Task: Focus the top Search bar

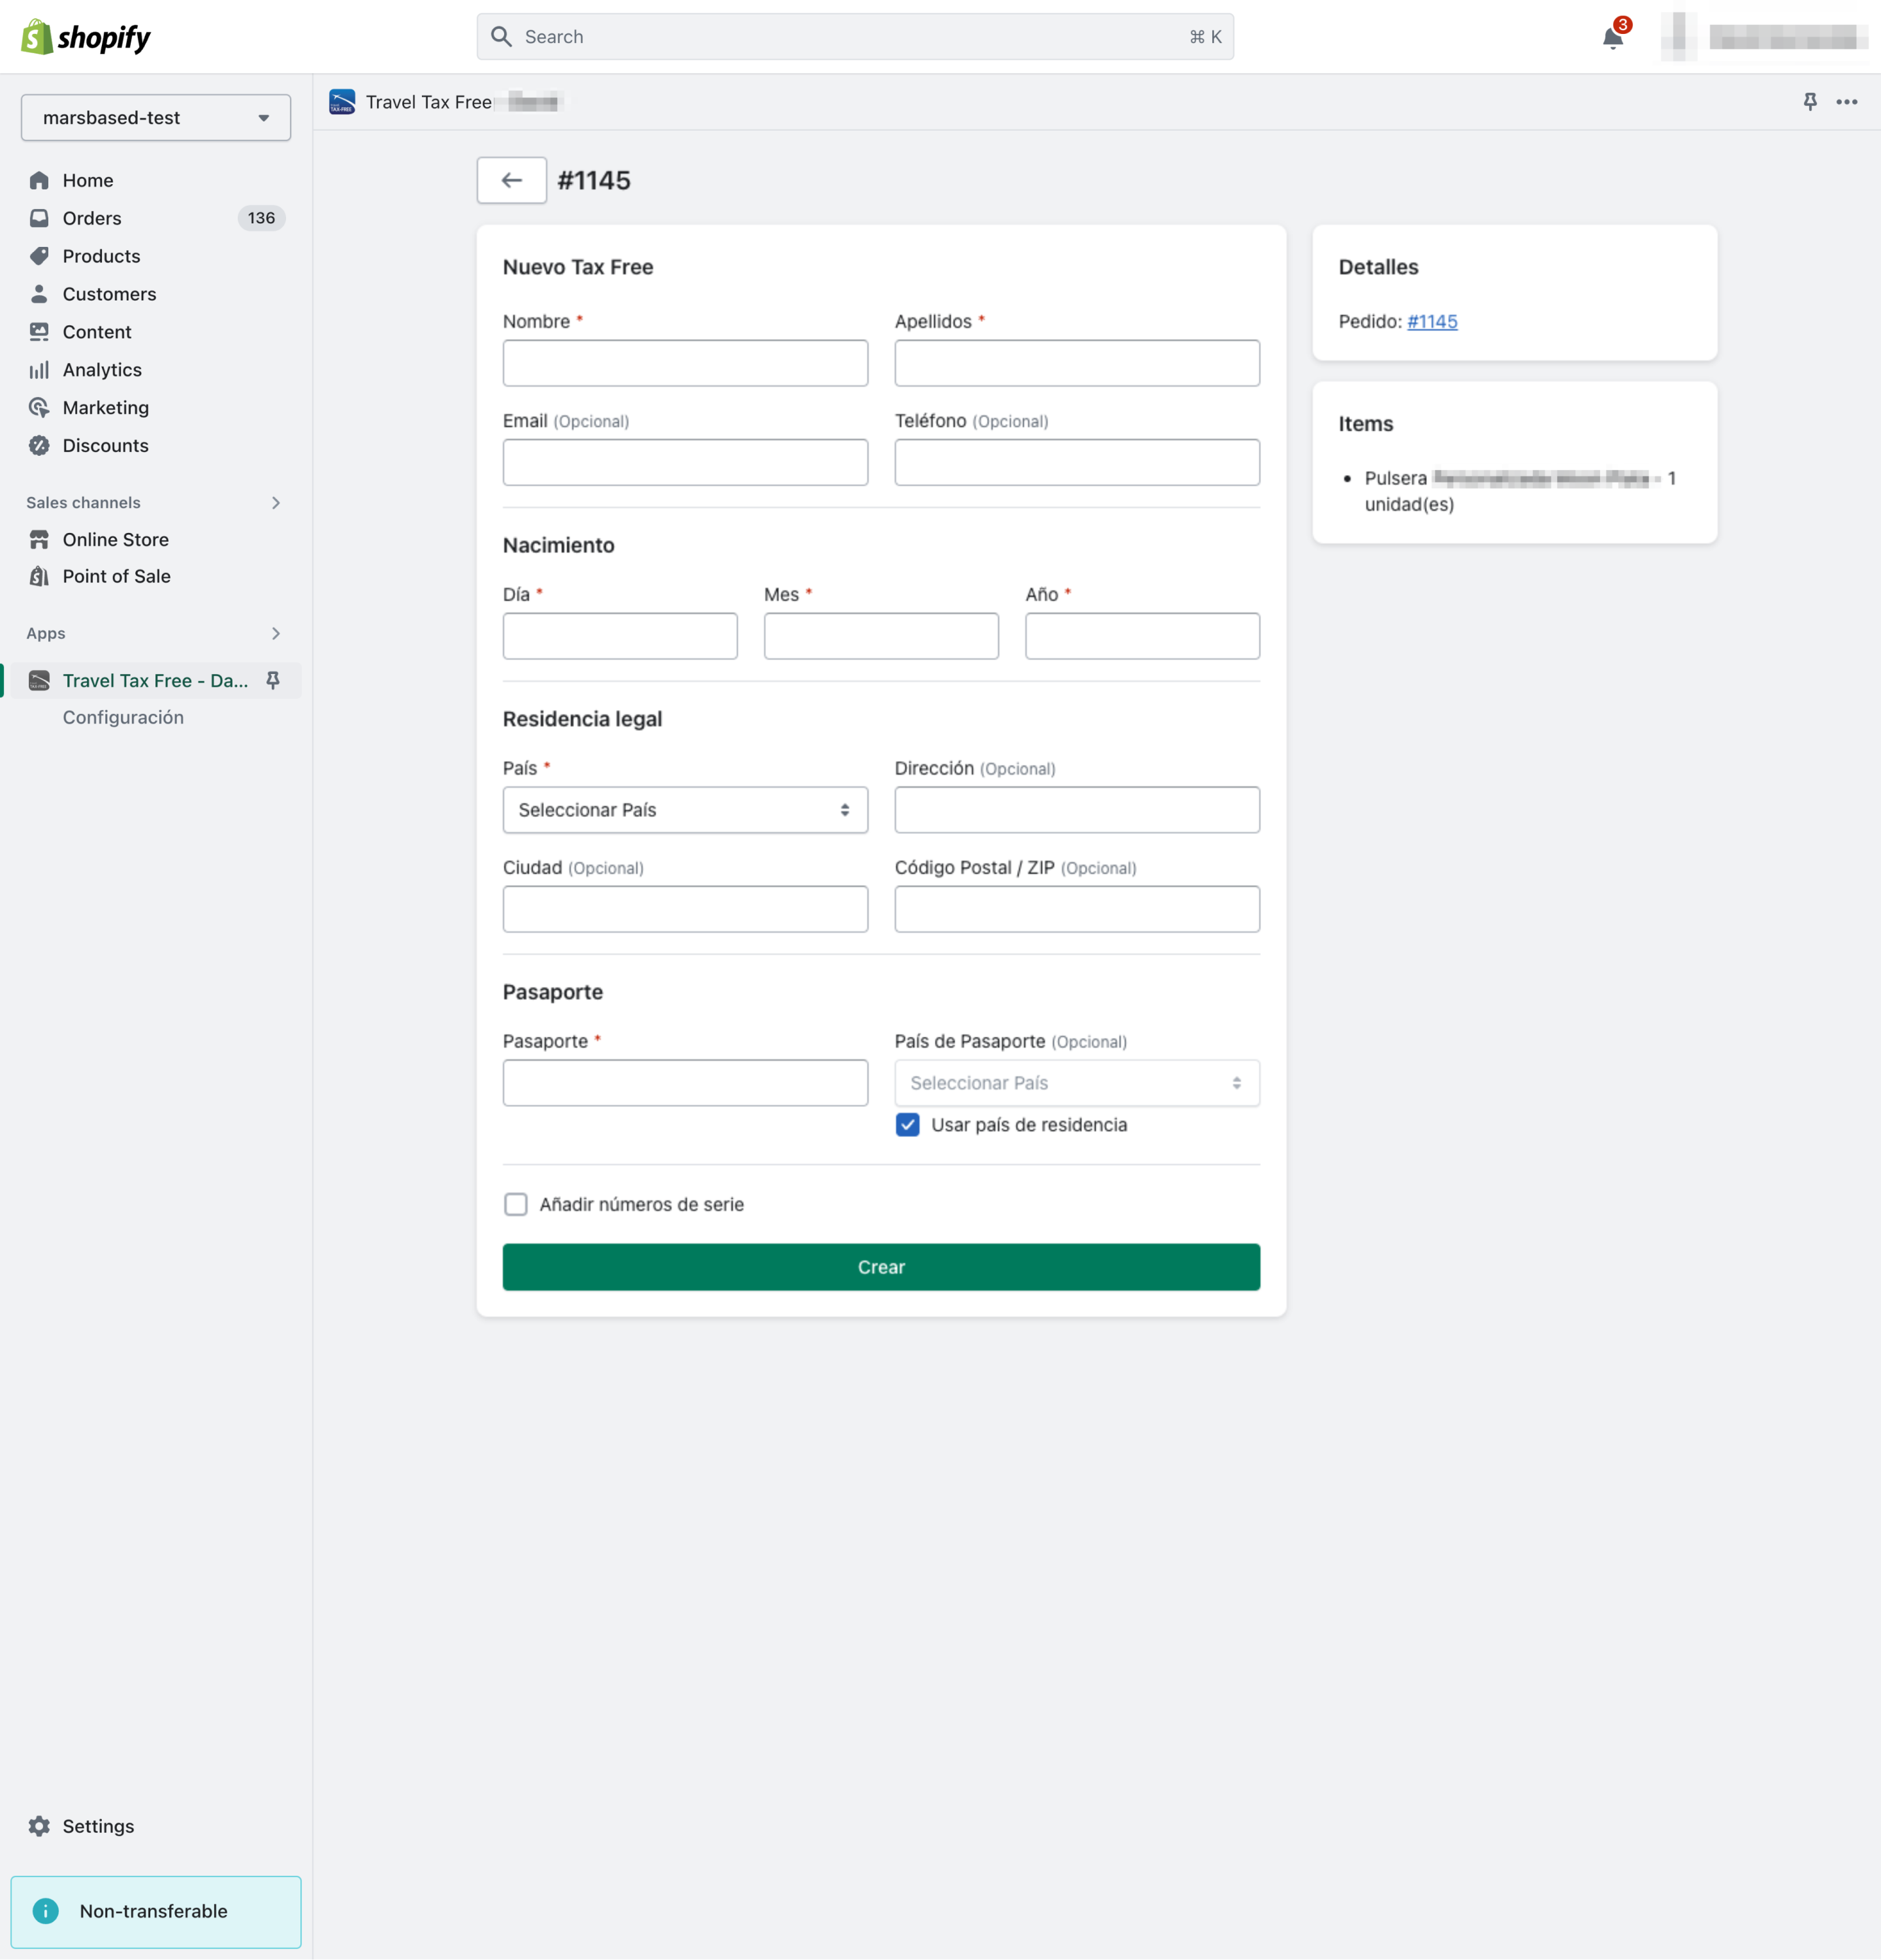Action: 855,37
